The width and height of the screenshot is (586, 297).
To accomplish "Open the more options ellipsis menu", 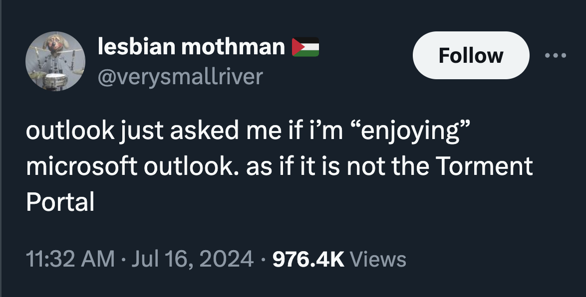I will point(555,55).
